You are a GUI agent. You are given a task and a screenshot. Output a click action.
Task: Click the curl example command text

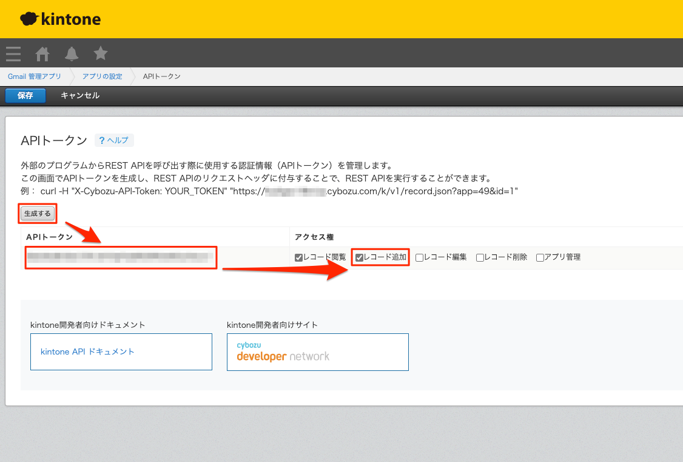[x=279, y=191]
